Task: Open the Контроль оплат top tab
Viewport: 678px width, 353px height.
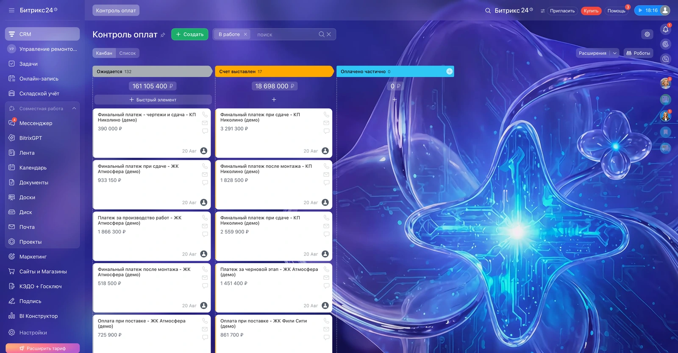Action: point(116,11)
